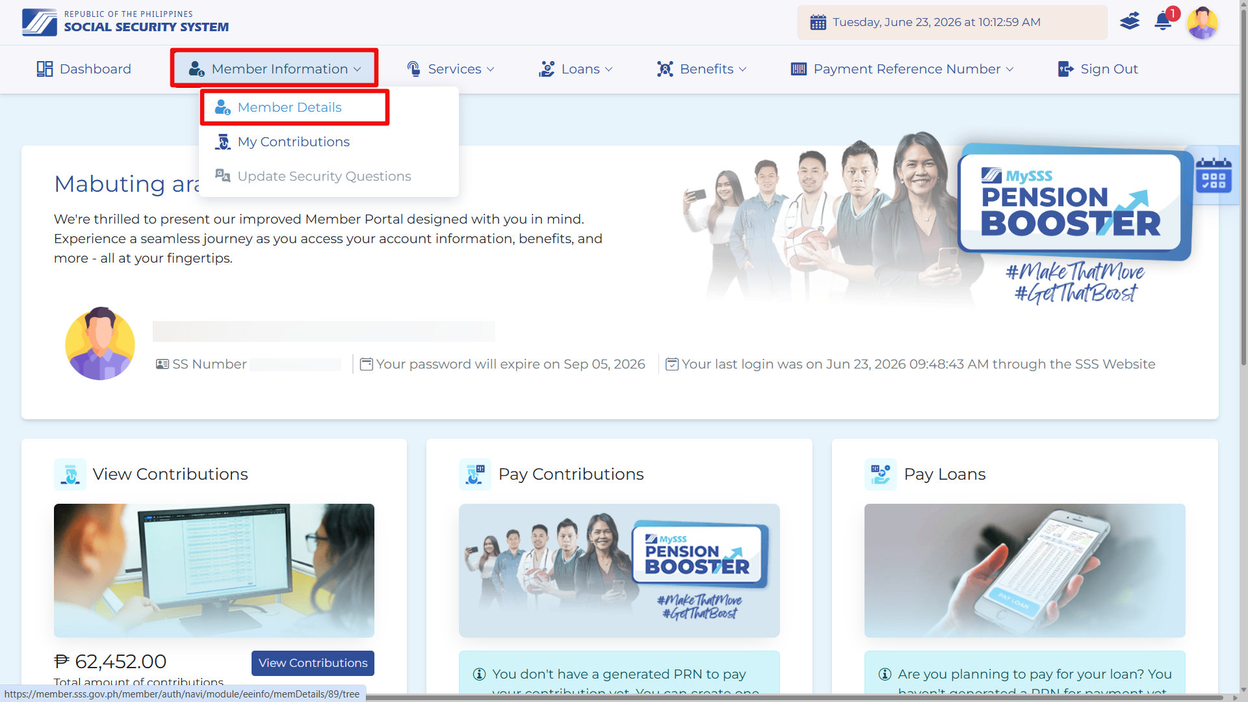Expand the Services dropdown chevron
The image size is (1248, 702).
point(491,70)
